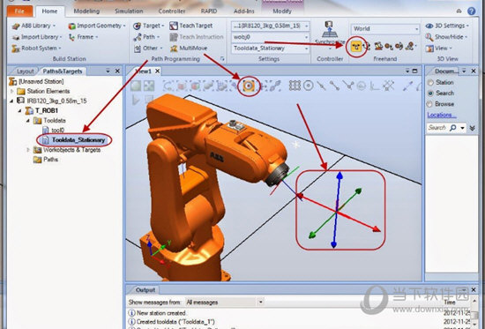Switch to the RAPID ribbon tab
The image size is (485, 329).
coord(208,11)
